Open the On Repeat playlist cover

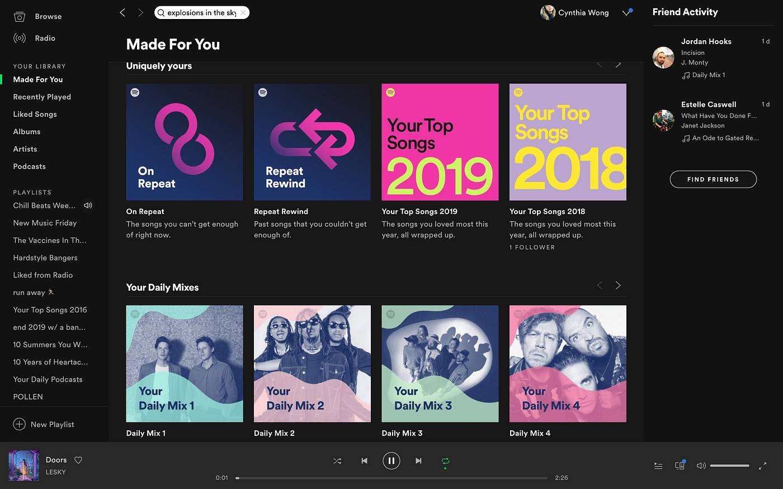[185, 142]
